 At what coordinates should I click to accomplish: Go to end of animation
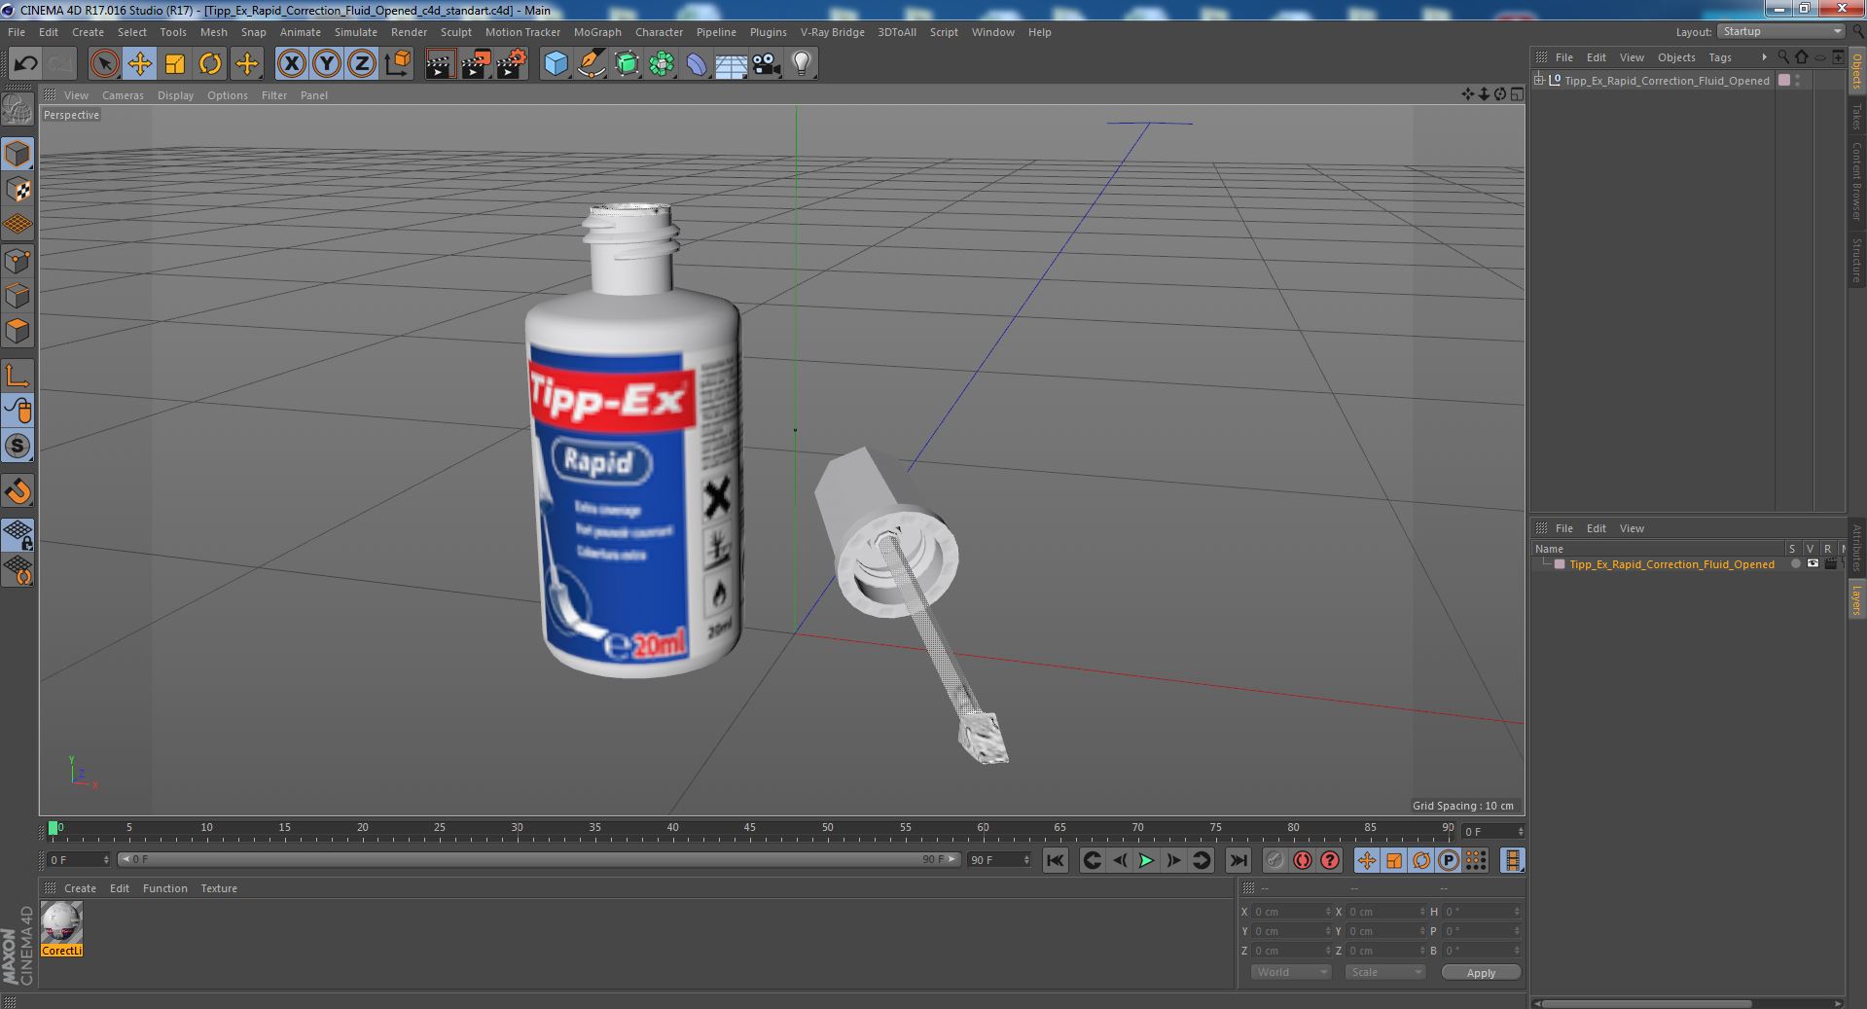[x=1238, y=860]
